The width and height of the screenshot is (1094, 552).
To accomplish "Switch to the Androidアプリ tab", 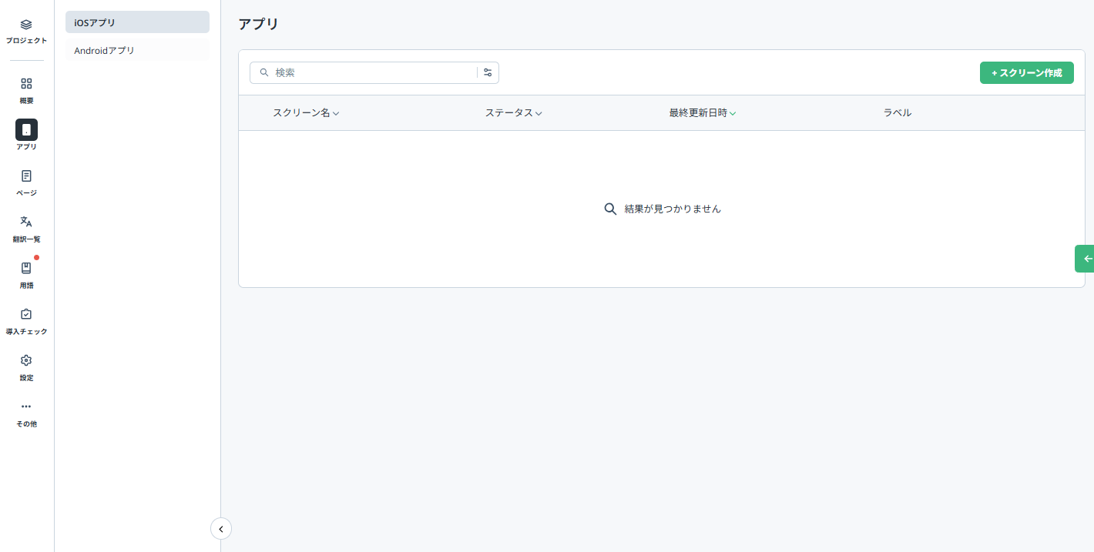I will [137, 49].
